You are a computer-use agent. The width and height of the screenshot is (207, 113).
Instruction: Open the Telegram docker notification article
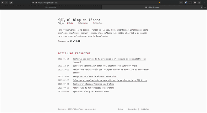tap(111, 71)
